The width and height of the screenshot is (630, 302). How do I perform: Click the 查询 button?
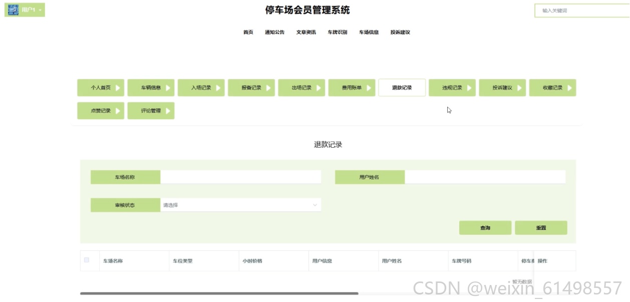click(485, 228)
